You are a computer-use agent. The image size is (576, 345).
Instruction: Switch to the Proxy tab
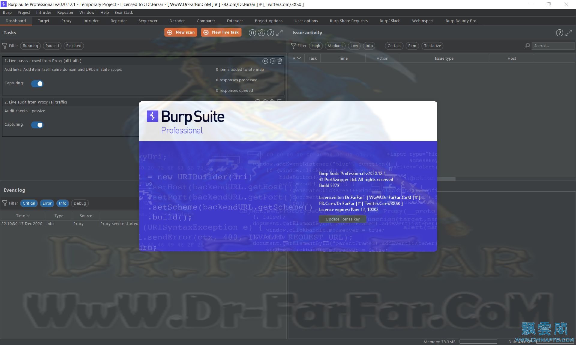[66, 21]
